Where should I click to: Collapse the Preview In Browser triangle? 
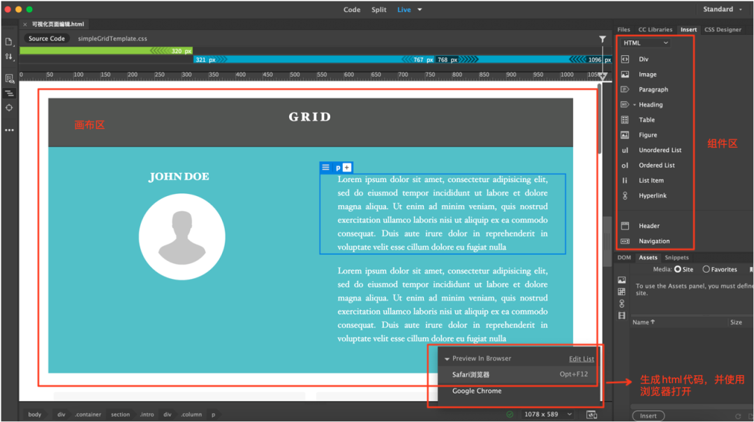[447, 359]
